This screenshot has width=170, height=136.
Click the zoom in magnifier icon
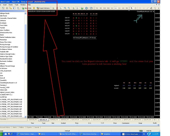point(65,8)
